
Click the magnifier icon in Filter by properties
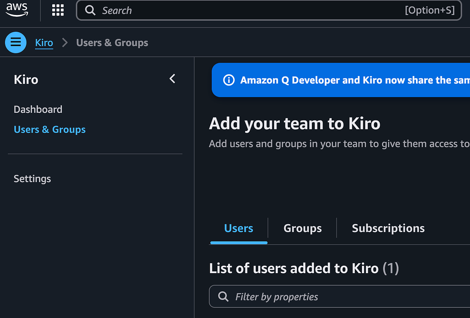pos(223,296)
